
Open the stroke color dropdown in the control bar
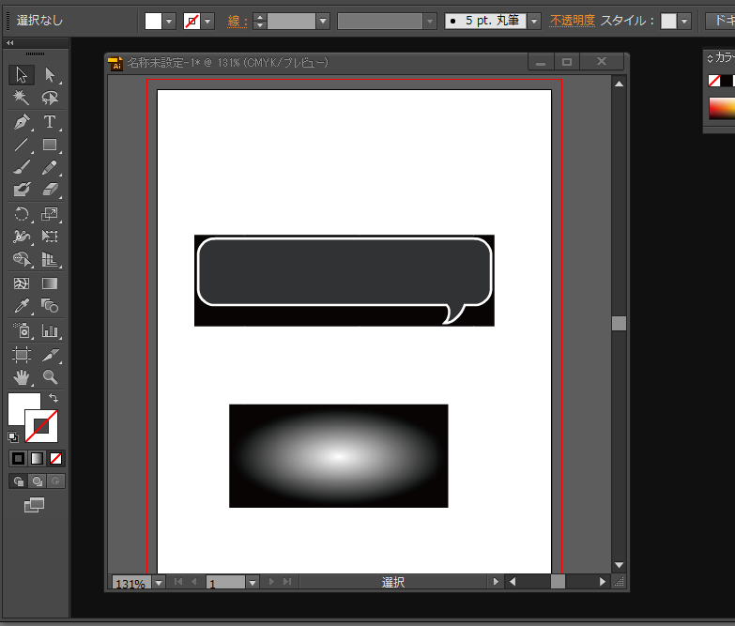coord(207,21)
